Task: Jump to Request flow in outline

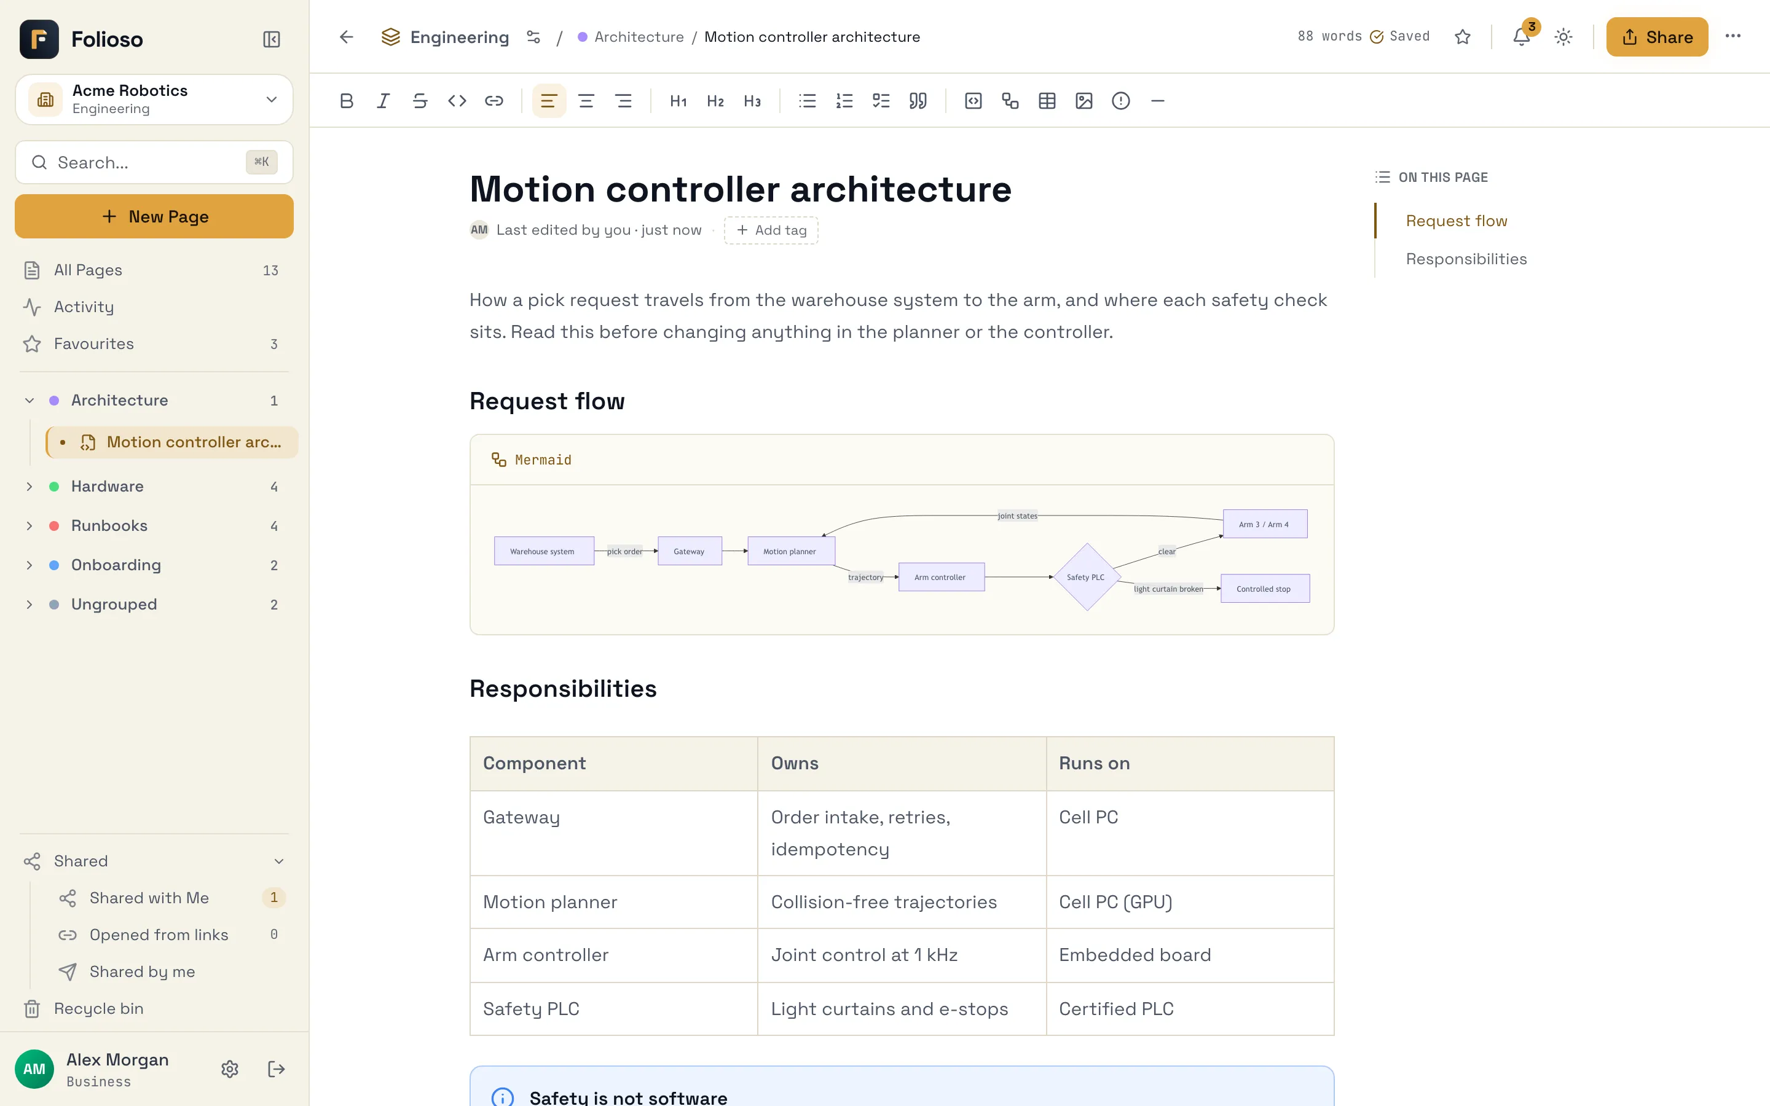Action: point(1456,221)
